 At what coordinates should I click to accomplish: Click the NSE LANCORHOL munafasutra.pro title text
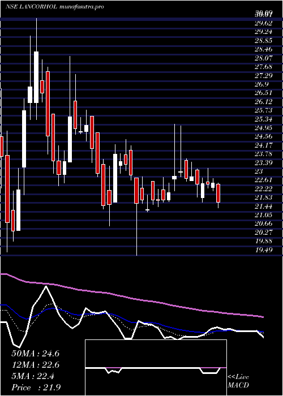point(54,7)
